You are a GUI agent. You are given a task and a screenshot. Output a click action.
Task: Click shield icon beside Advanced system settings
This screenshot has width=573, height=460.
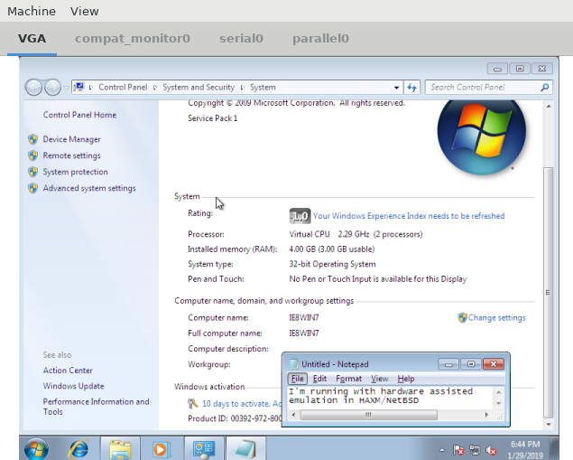(32, 188)
